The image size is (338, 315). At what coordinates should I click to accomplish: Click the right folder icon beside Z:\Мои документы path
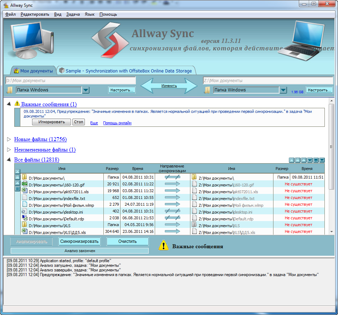coord(207,90)
